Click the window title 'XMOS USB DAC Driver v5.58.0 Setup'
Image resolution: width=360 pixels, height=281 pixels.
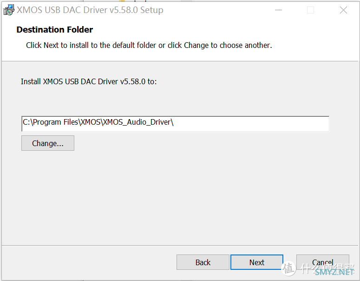click(x=90, y=10)
